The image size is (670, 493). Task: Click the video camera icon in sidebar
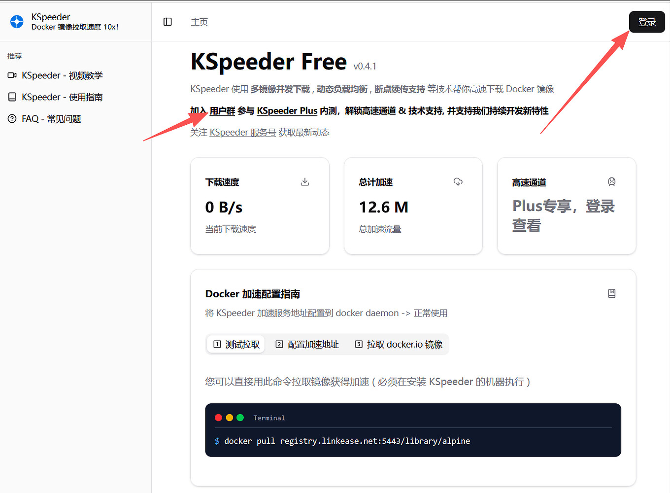(12, 75)
